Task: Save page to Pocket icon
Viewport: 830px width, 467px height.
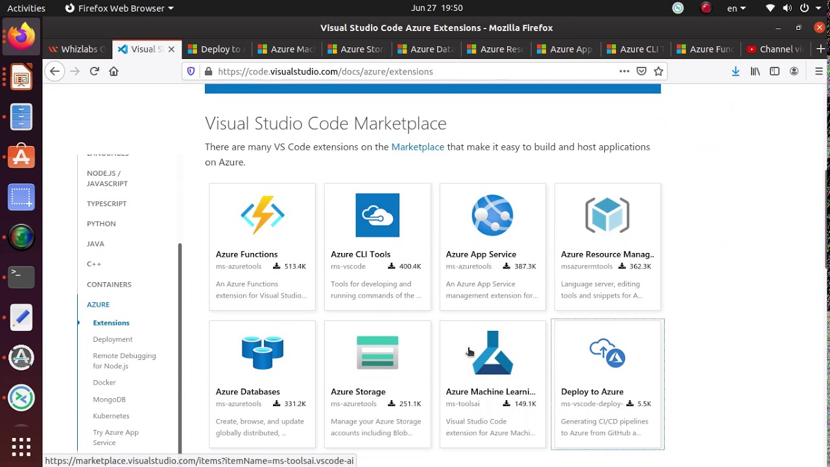Action: pos(641,71)
